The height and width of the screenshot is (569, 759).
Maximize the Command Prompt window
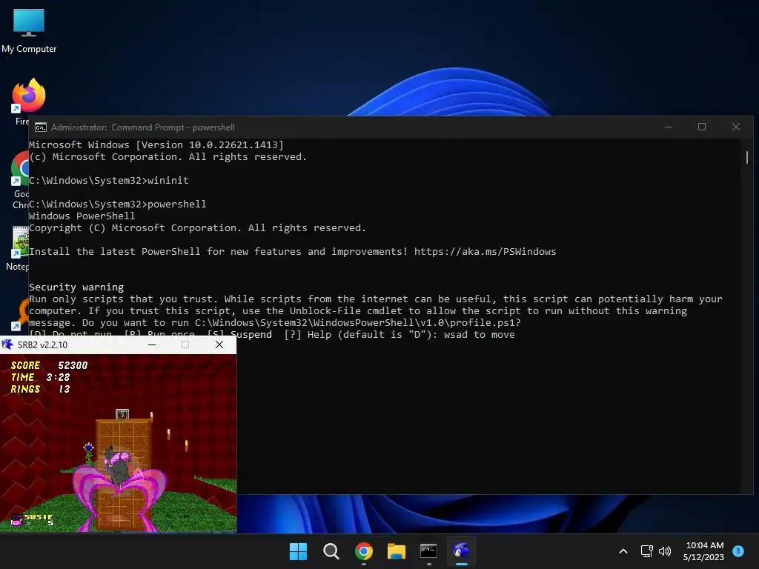(702, 127)
